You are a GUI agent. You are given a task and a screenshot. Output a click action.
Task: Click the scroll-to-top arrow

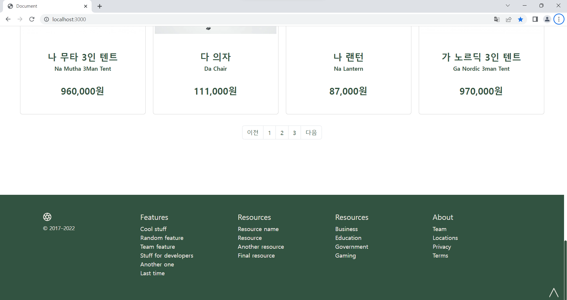554,292
